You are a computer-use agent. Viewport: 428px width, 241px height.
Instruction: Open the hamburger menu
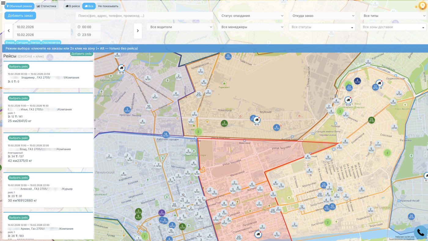click(x=3, y=3)
